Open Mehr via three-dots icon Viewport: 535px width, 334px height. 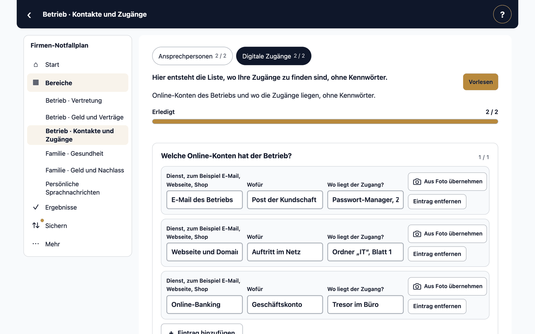click(x=36, y=244)
